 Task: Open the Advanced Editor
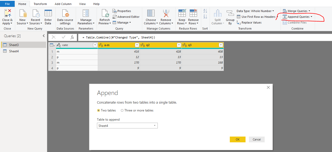click(126, 17)
